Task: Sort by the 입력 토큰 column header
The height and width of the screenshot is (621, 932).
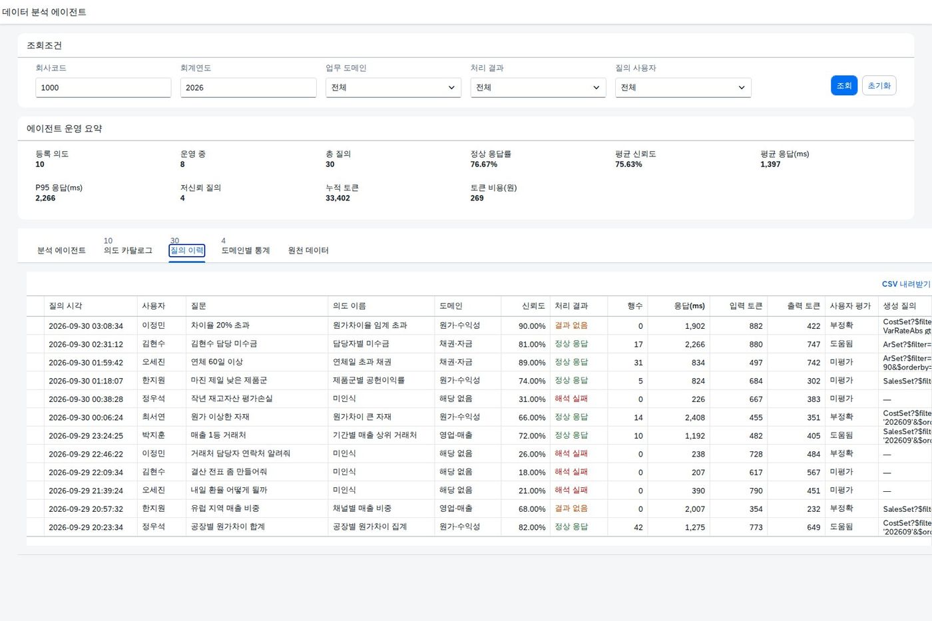Action: point(738,306)
